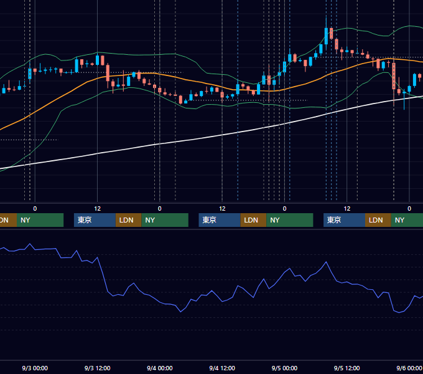Click the LDN session block on 9/4
This screenshot has height=374, width=423.
253,220
